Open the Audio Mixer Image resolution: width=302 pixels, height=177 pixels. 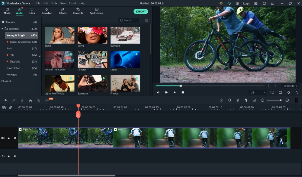point(246,100)
